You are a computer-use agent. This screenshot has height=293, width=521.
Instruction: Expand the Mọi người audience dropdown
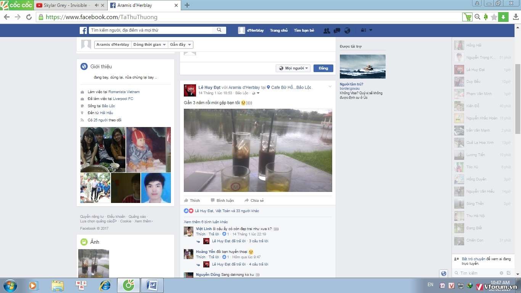293,68
